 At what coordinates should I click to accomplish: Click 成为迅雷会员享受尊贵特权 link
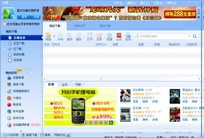(23, 24)
